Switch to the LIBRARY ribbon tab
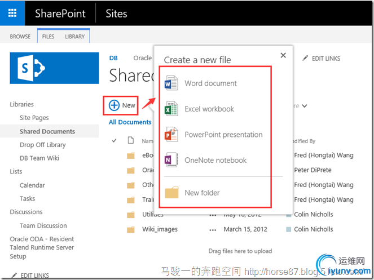The width and height of the screenshot is (374, 280). click(x=74, y=37)
